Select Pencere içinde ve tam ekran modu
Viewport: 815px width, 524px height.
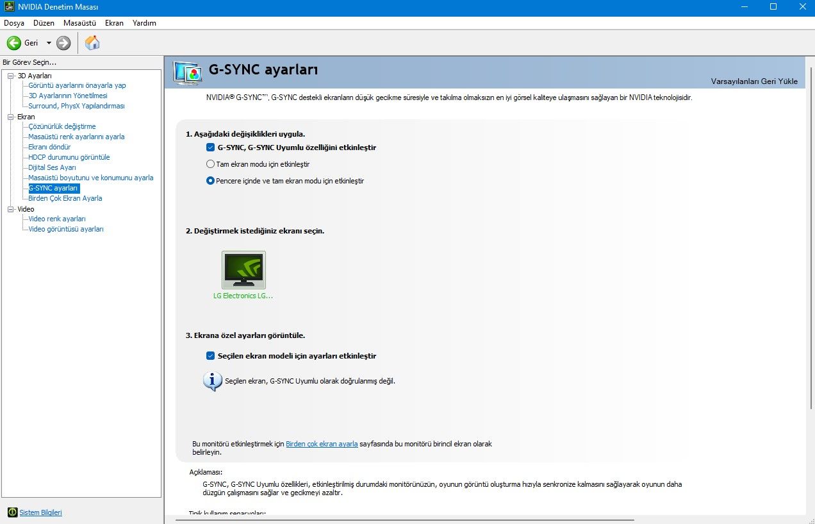point(210,181)
